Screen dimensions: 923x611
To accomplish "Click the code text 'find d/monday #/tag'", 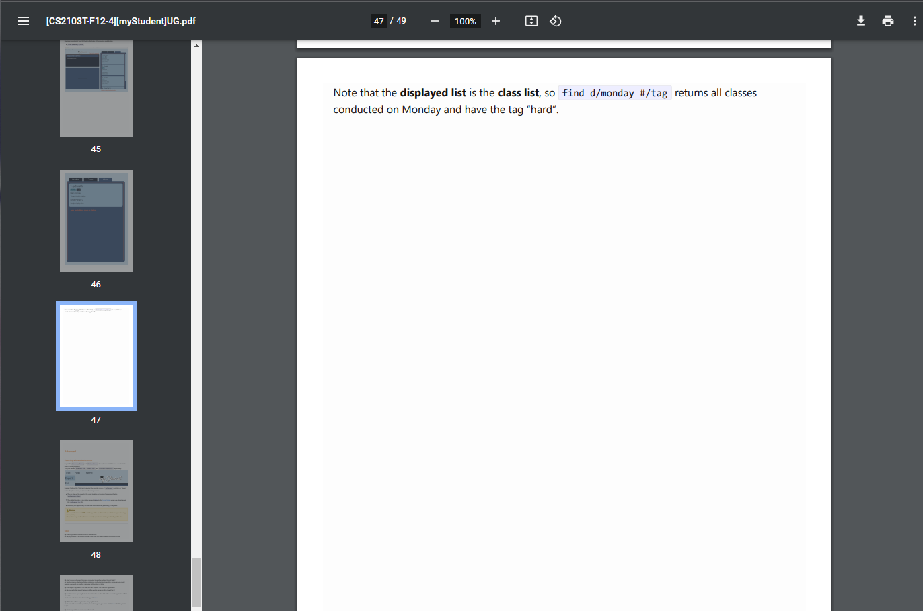I will pos(615,93).
